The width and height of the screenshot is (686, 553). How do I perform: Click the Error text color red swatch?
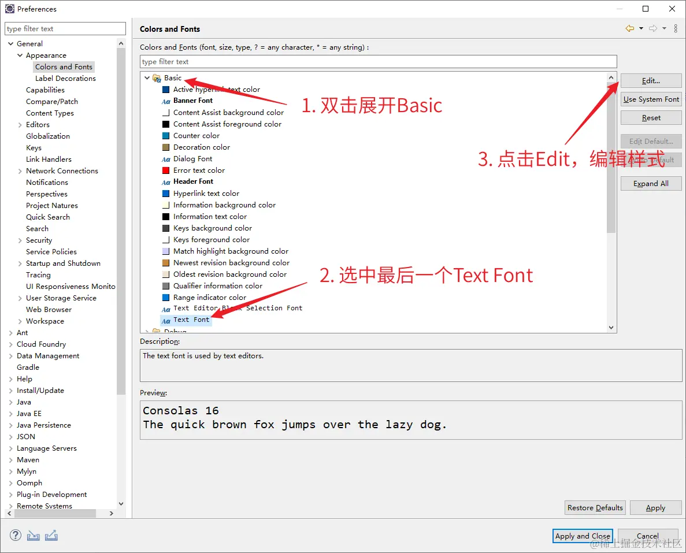tap(166, 170)
